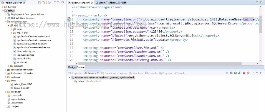Collapse the Java Resources node
Screen dimensions: 265x112
click(x=6, y=22)
